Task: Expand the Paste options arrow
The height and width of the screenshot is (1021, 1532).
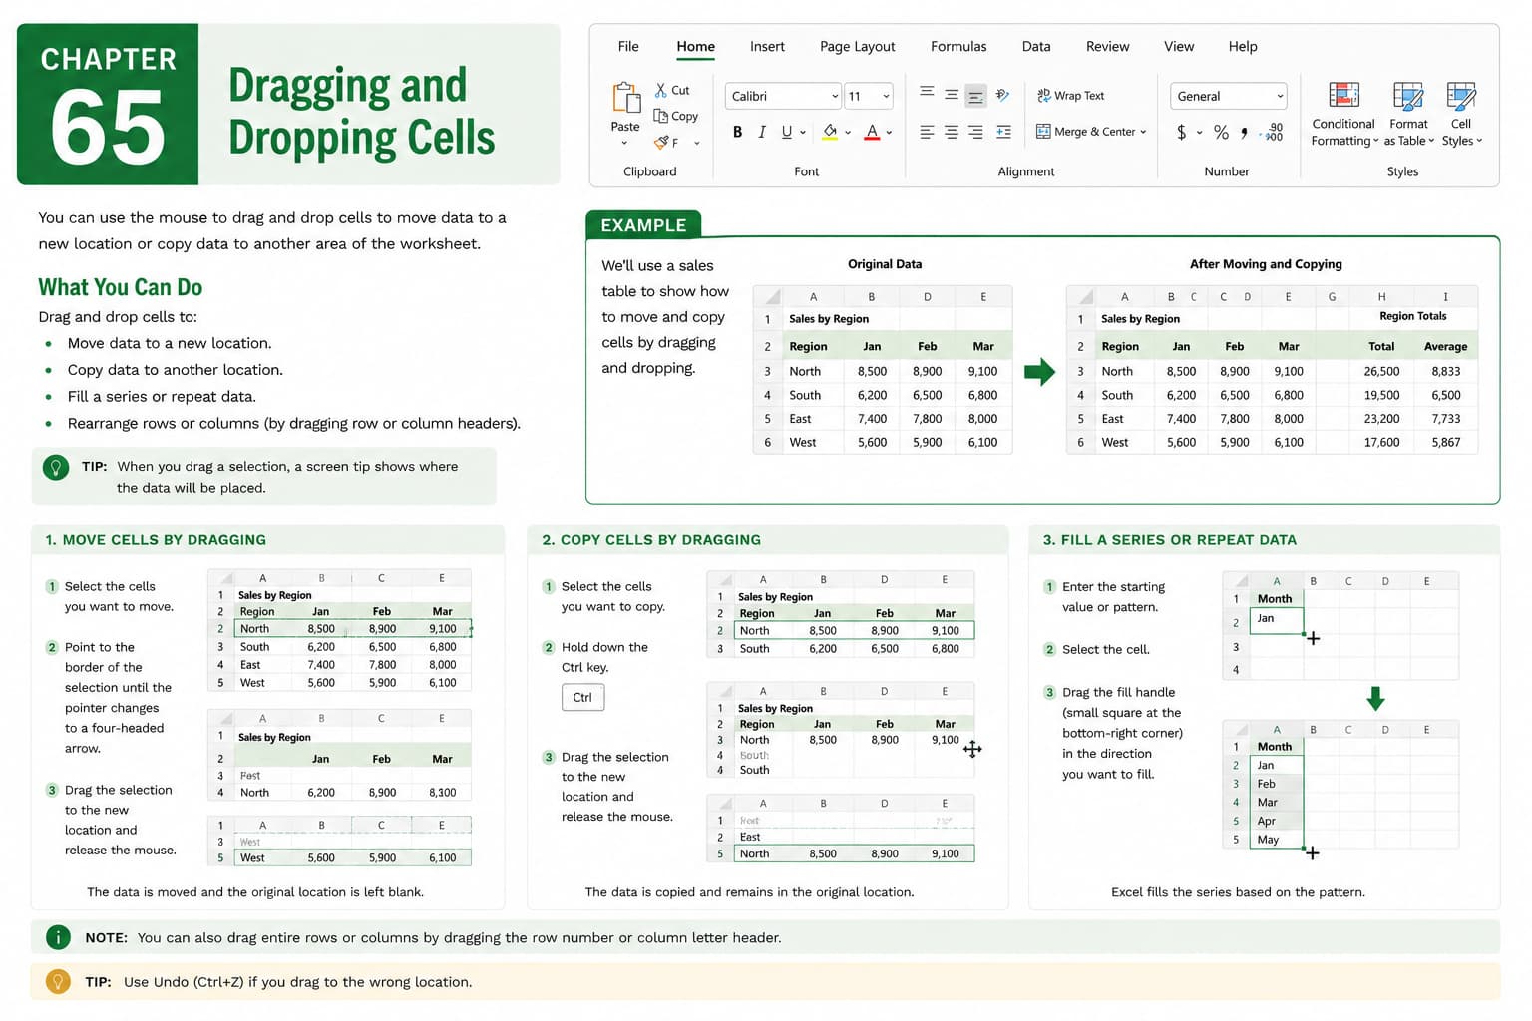Action: (x=624, y=144)
